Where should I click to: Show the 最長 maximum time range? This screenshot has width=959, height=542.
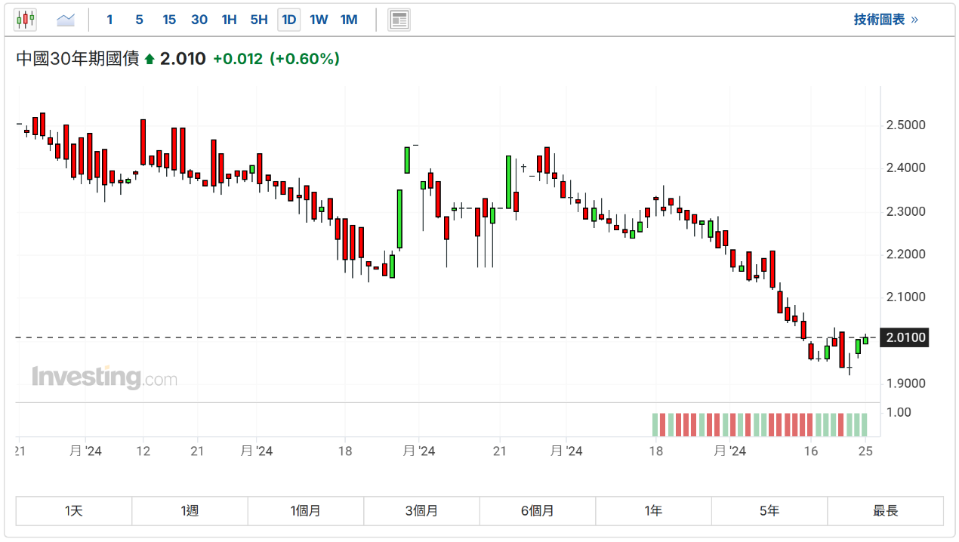885,511
